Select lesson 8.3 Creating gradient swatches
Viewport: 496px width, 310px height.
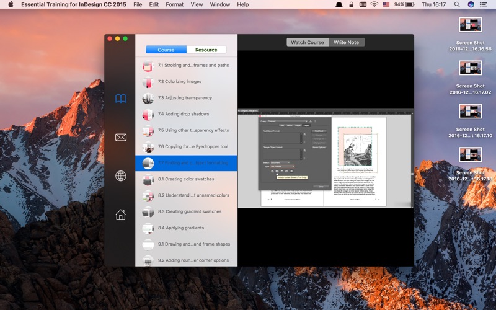coord(187,211)
